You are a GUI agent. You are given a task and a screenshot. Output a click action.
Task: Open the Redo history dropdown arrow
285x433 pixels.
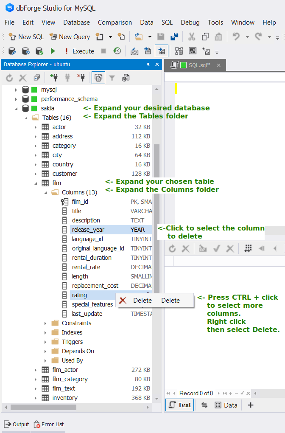click(269, 37)
